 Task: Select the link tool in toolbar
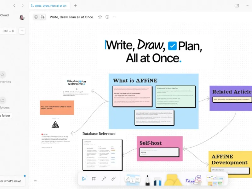(x=113, y=179)
